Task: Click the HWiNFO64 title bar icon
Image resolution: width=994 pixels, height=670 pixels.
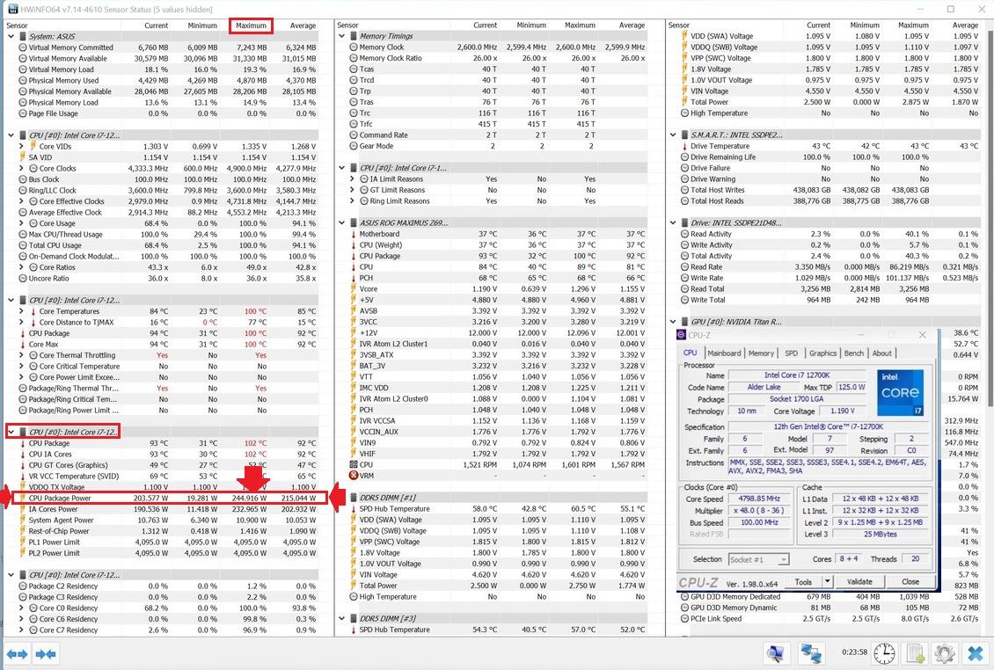Action: tap(12, 9)
